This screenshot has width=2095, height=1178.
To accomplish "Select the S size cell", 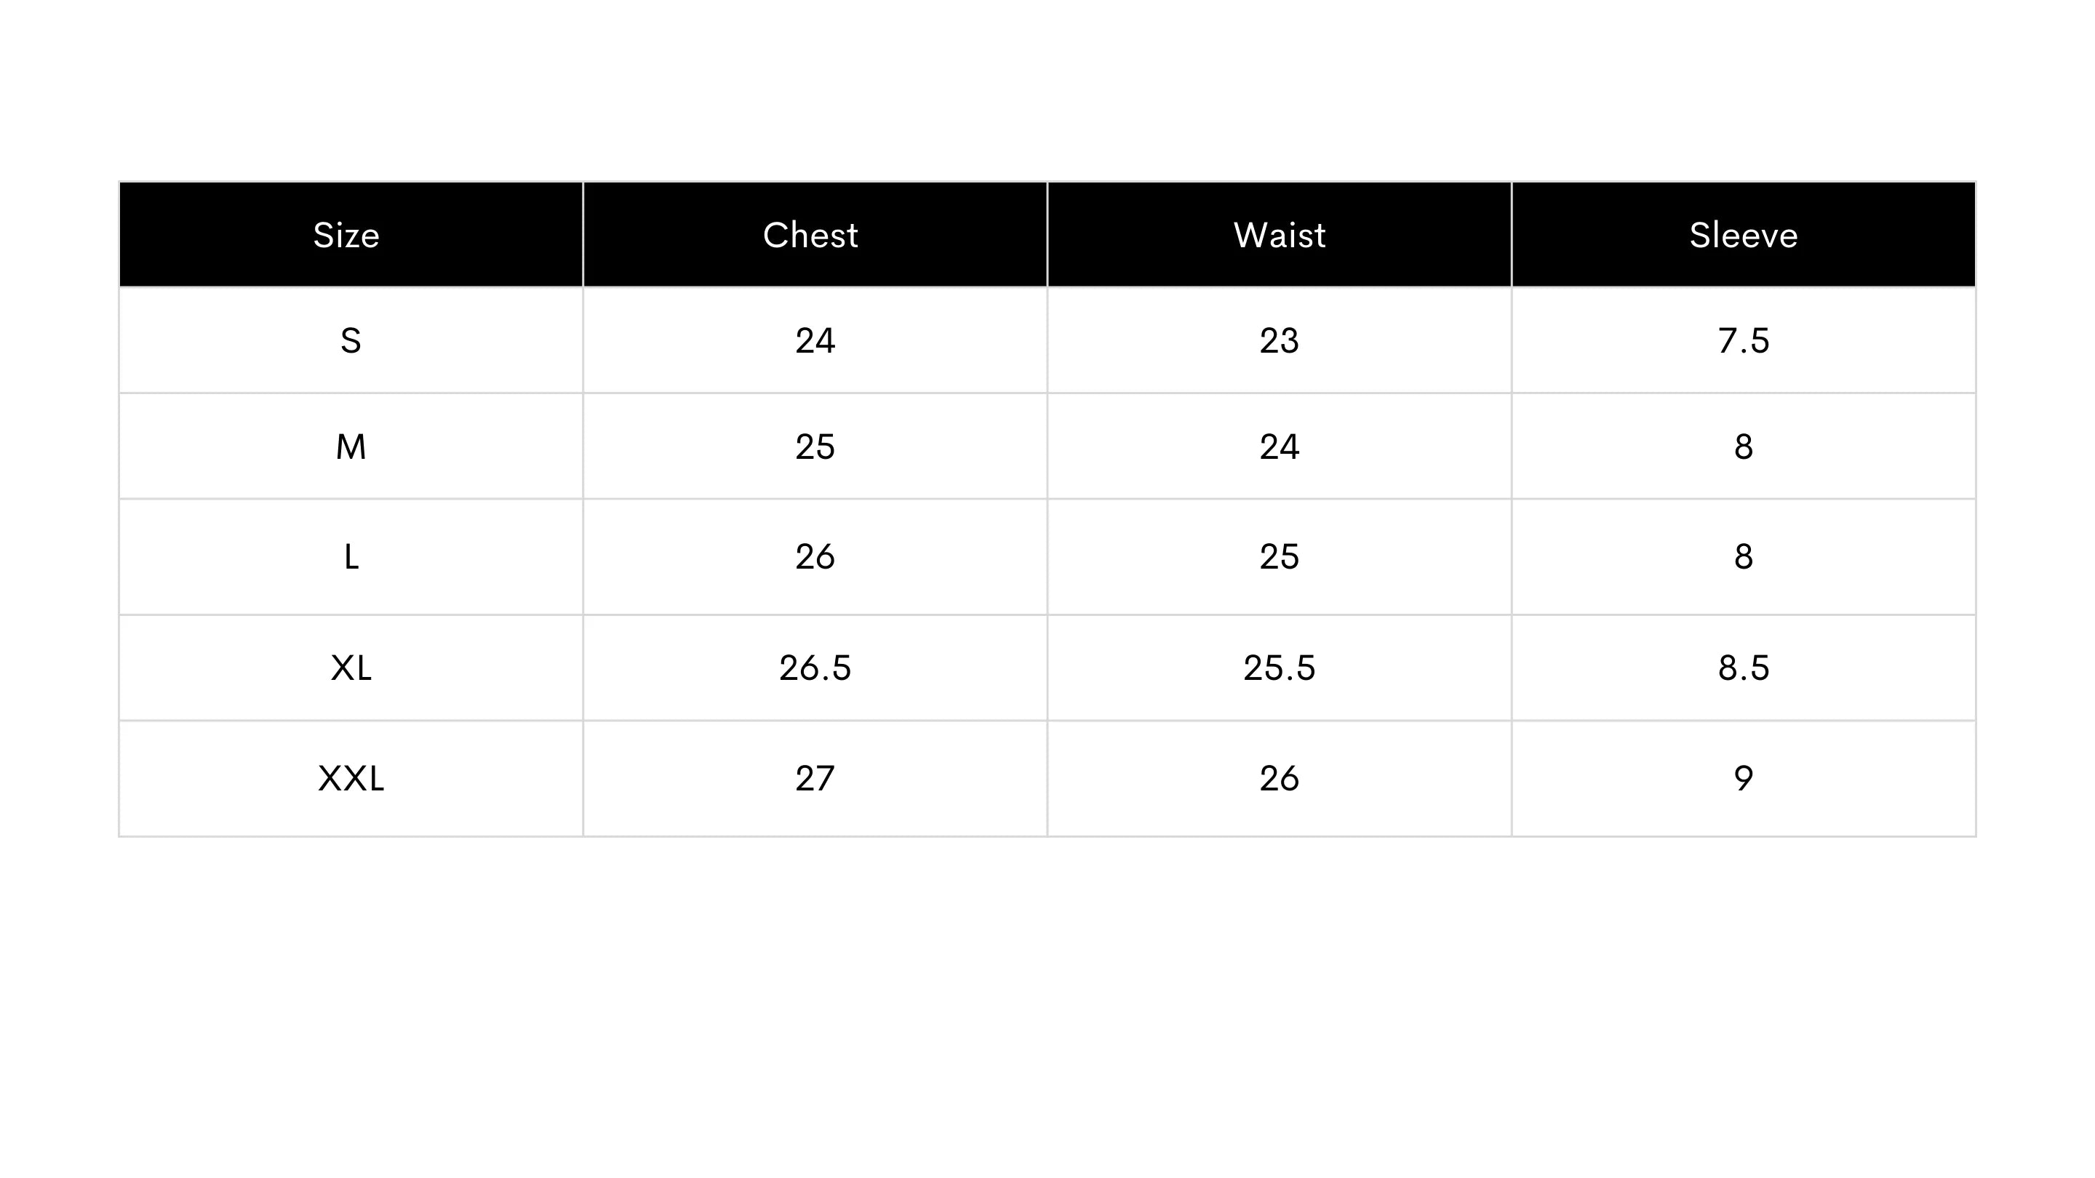I will click(x=351, y=340).
